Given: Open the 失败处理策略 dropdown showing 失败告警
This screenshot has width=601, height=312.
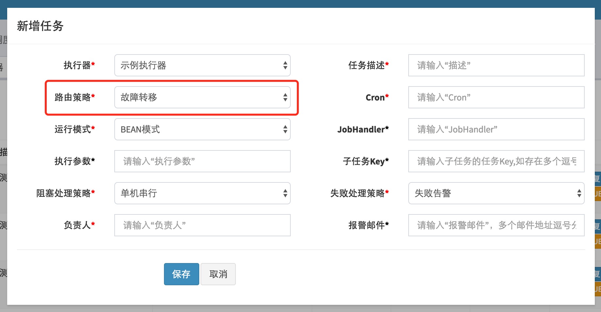Looking at the screenshot, I should click(496, 193).
